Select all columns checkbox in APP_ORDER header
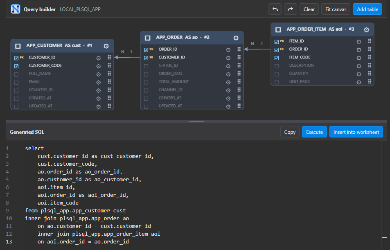 pos(147,38)
